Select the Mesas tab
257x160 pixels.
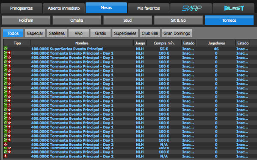(106, 8)
